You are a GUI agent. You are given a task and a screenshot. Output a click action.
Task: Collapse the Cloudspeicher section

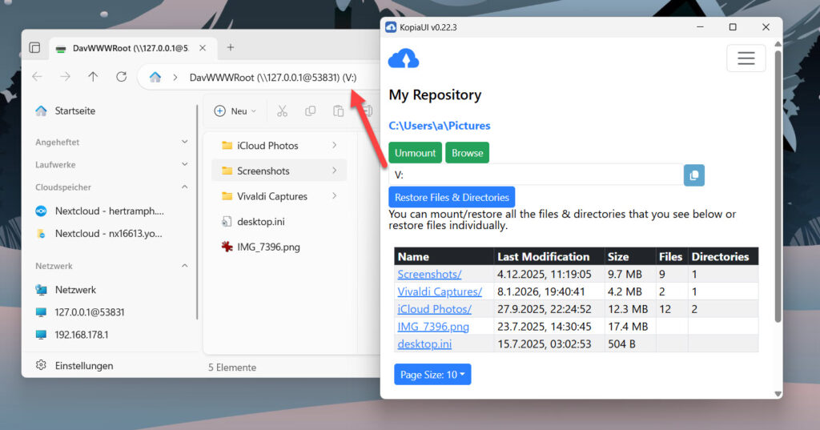[x=185, y=187]
